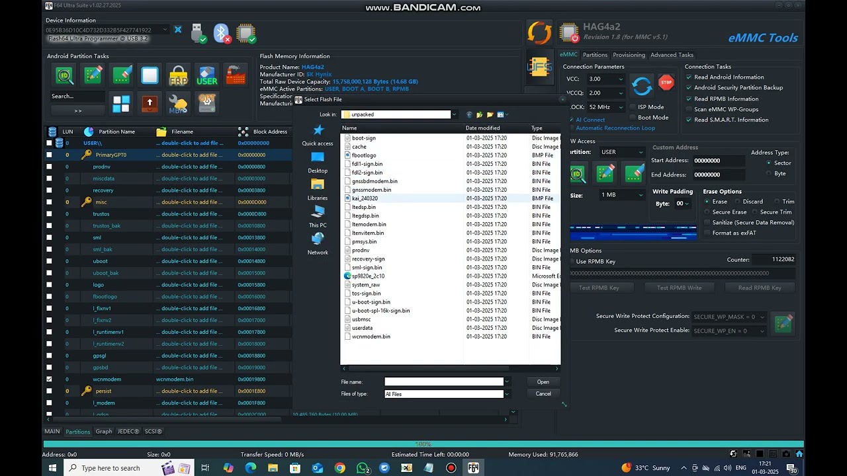Click the Cancel button in the file dialog

tap(543, 394)
